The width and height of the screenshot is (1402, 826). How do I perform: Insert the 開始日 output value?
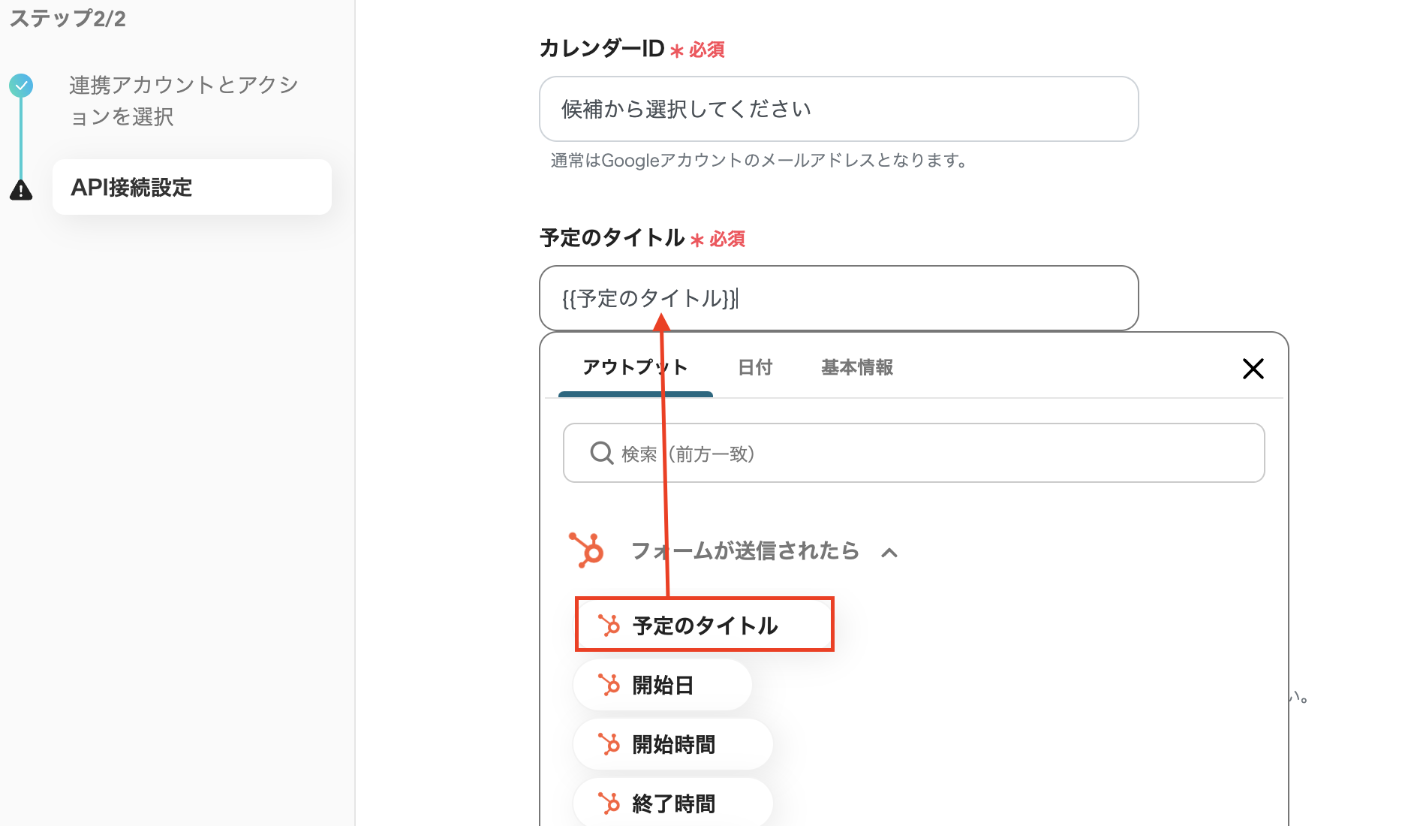pyautogui.click(x=663, y=685)
